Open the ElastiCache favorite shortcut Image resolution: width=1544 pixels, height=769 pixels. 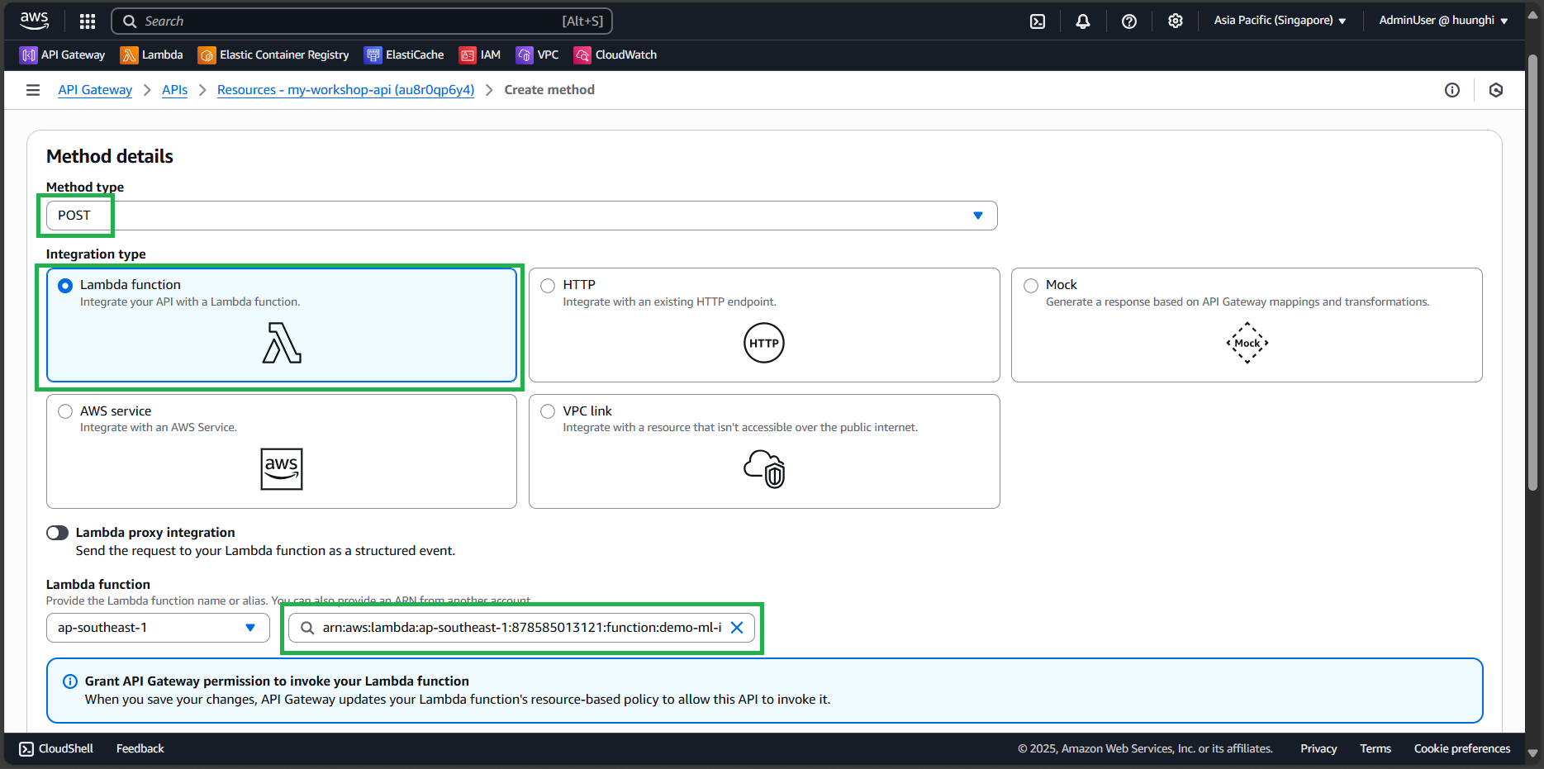click(404, 55)
